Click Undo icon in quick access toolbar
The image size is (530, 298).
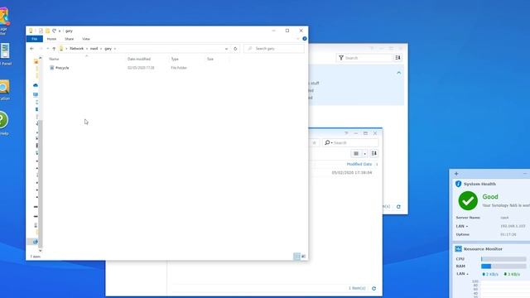coord(54,31)
